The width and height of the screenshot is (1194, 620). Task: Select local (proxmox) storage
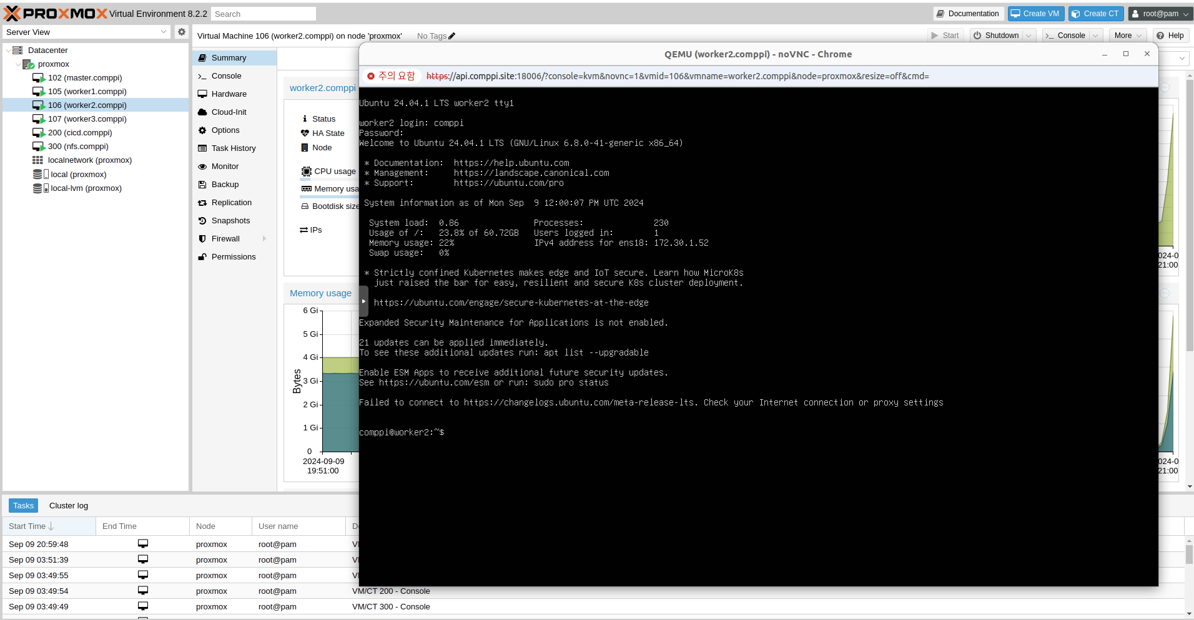coord(78,175)
